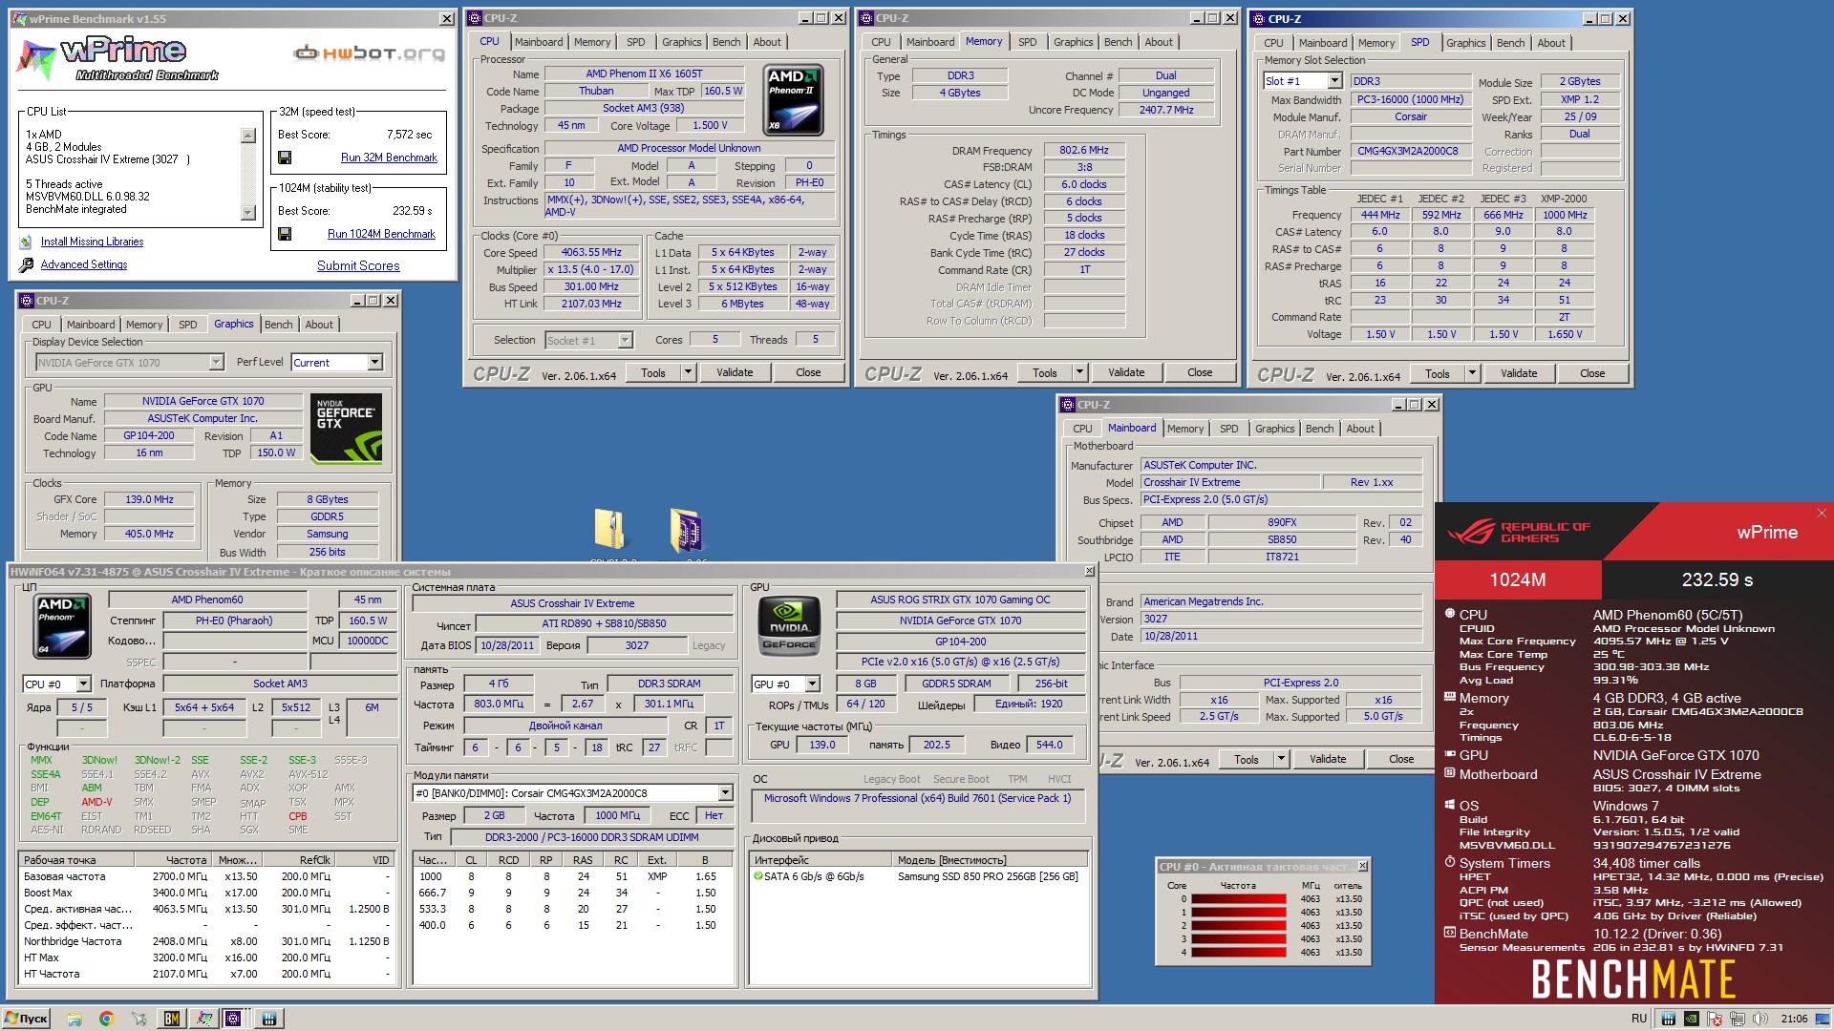This screenshot has height=1031, width=1834.
Task: Click Validate in the CPU-Z CPU window
Action: click(735, 372)
